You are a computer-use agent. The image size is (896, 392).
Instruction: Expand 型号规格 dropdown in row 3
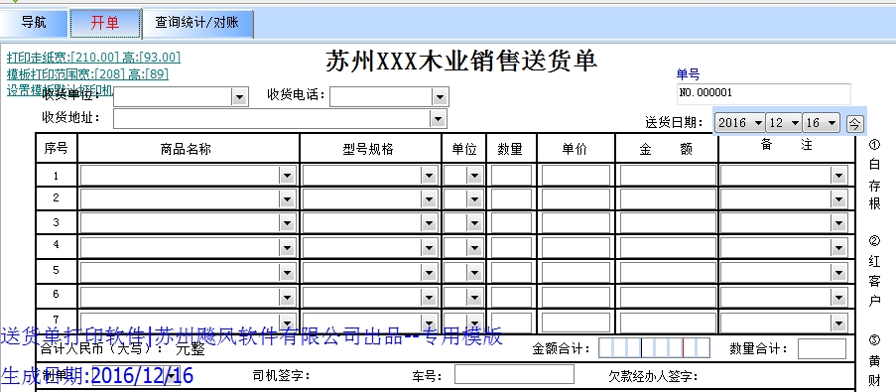429,223
